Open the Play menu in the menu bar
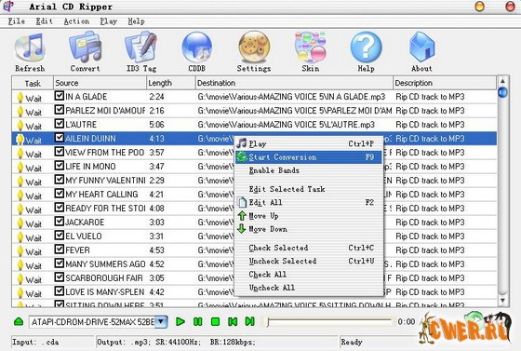Screen dimensions: 521x351 [109, 21]
